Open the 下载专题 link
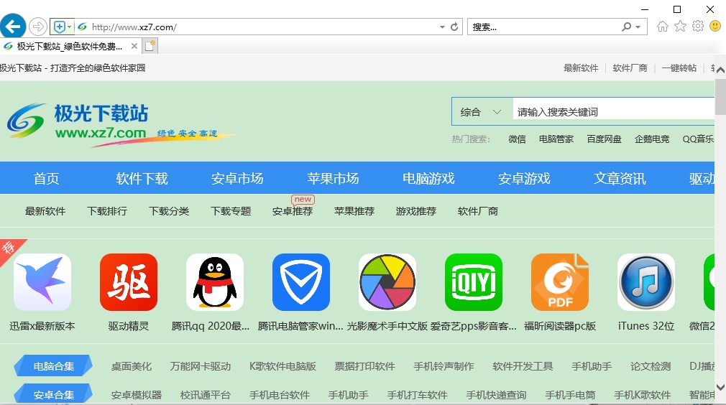 pos(231,211)
